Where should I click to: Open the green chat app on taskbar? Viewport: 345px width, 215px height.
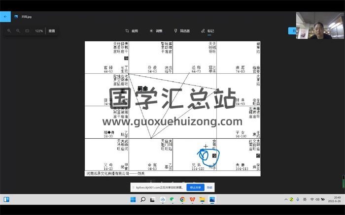[x=172, y=199]
